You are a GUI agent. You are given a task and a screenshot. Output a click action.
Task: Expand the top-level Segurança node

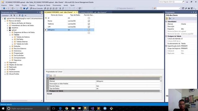pyautogui.click(x=5, y=63)
